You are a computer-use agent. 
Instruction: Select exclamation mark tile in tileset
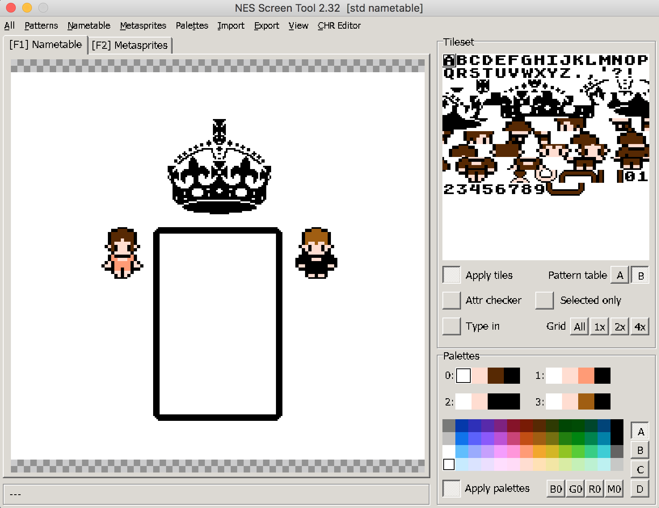(630, 73)
